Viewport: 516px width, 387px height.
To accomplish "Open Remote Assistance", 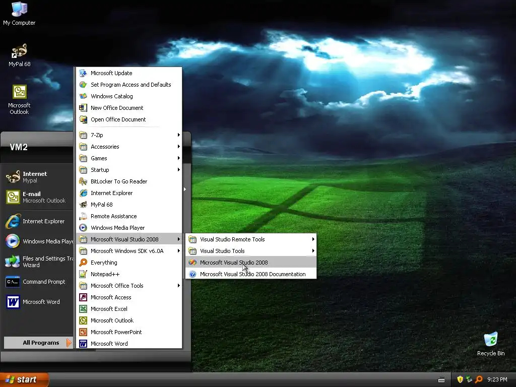I will [x=129, y=216].
